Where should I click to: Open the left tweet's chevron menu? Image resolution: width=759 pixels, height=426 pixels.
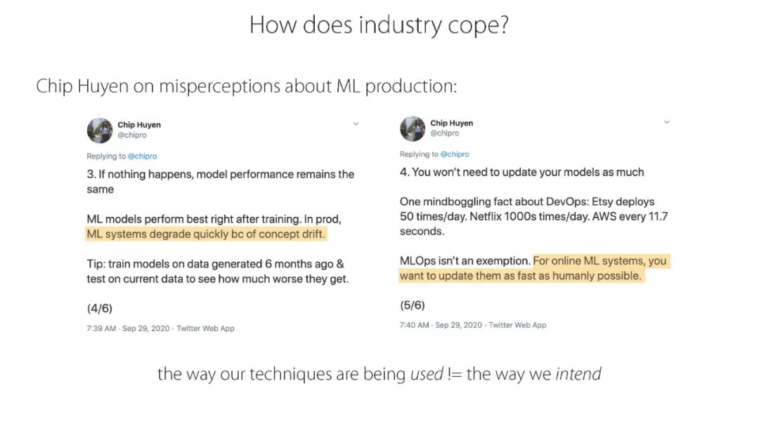[356, 124]
